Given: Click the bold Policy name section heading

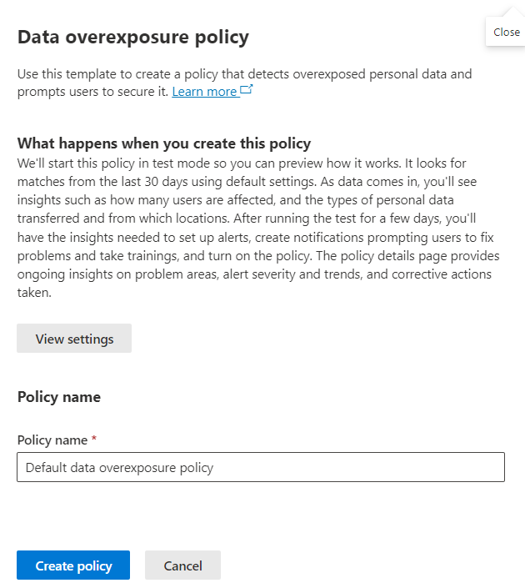Looking at the screenshot, I should pos(59,397).
